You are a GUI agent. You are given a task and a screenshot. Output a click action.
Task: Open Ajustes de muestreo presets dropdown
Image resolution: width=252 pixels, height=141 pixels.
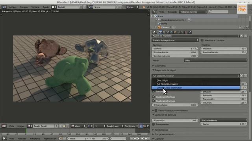(196, 36)
